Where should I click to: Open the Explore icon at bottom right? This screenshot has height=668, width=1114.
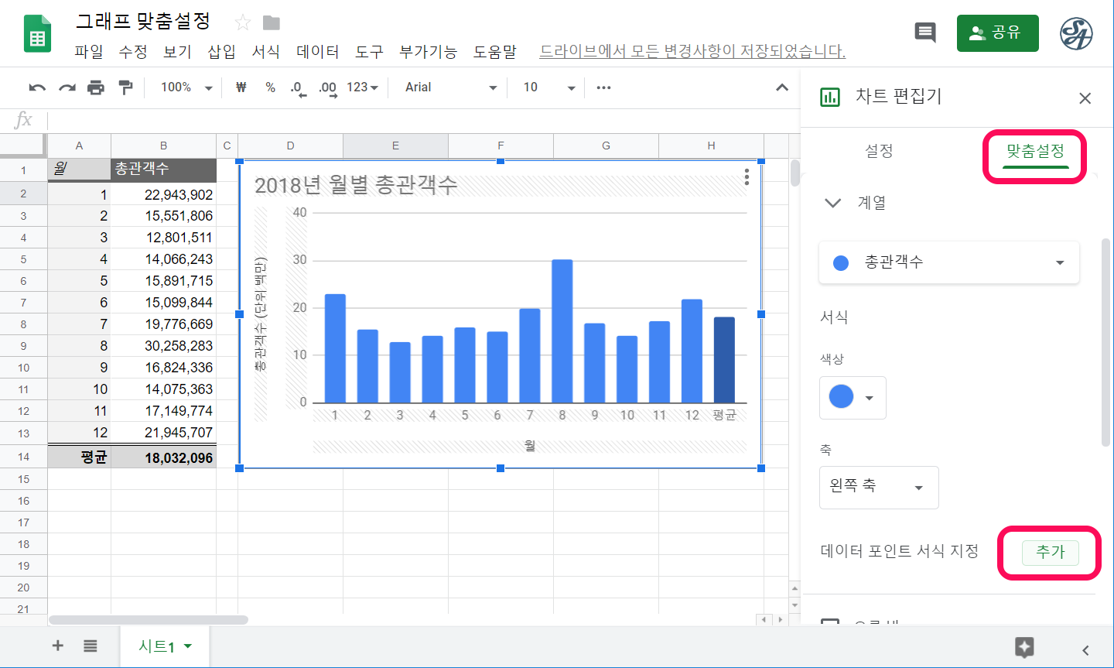pos(1025,645)
